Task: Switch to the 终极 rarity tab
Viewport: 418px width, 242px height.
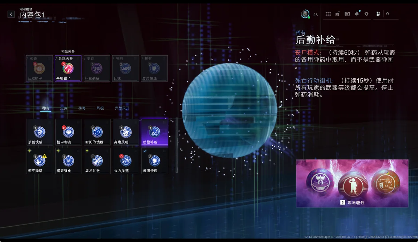Action: [100, 108]
